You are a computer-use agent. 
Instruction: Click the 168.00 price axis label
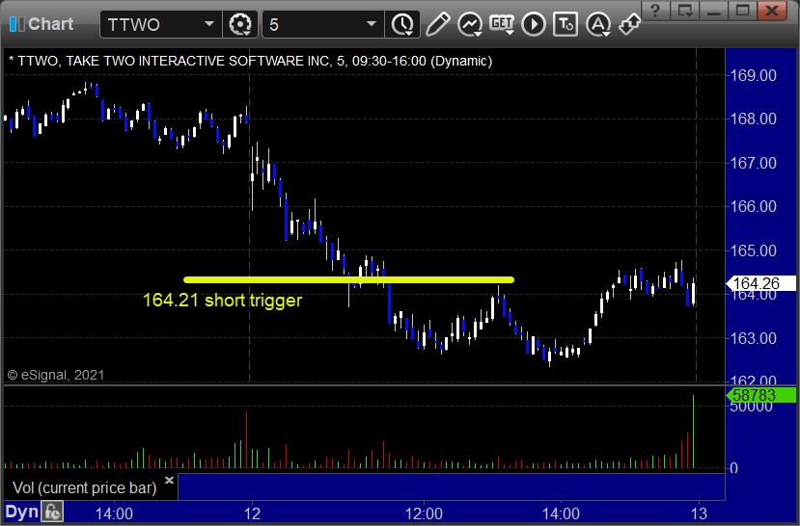click(753, 119)
